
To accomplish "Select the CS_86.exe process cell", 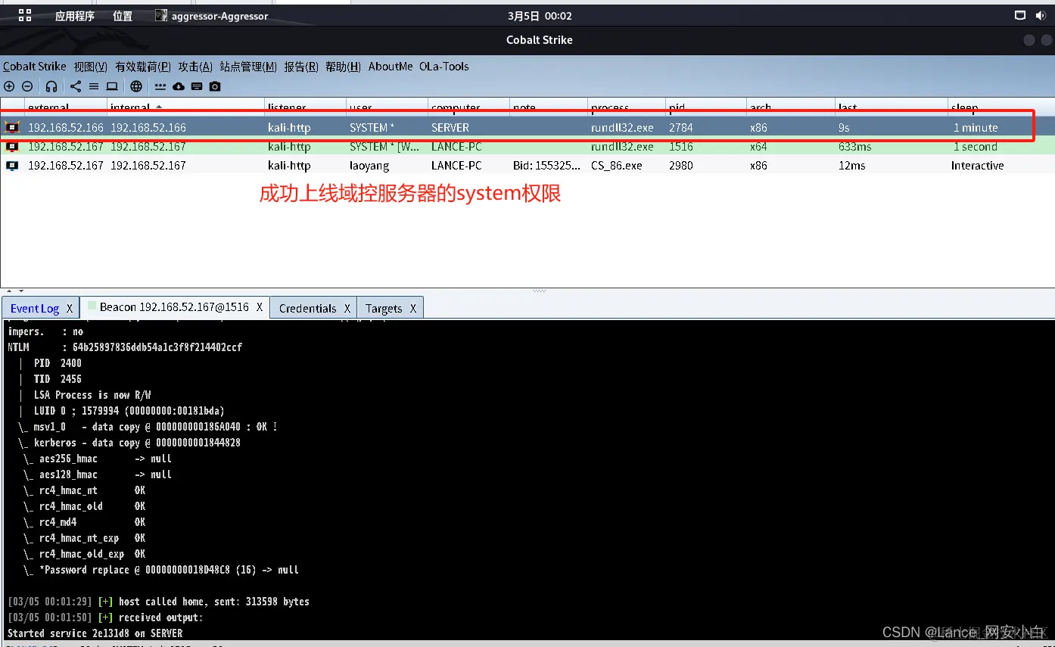I will pyautogui.click(x=617, y=165).
